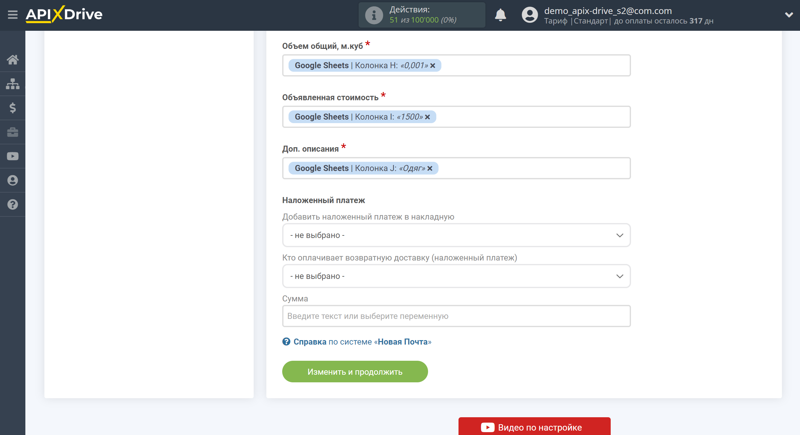Remove the Колонка H tag

click(x=433, y=66)
